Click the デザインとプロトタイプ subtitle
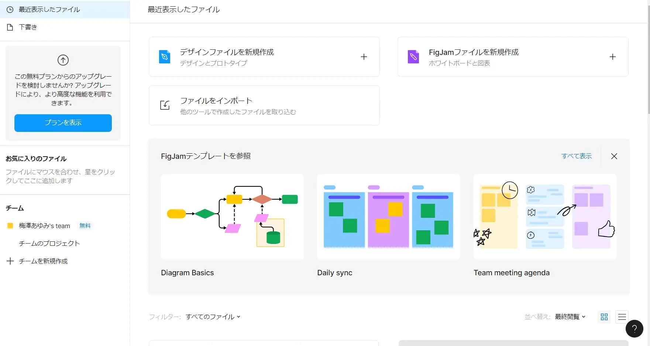This screenshot has width=650, height=346. tap(214, 63)
